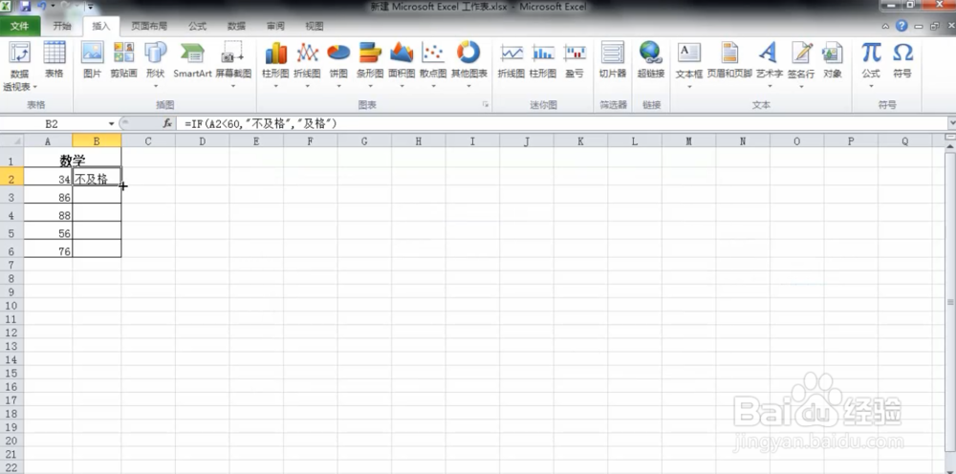This screenshot has width=956, height=474.
Task: Switch to the Home (开始) tab
Action: [61, 26]
